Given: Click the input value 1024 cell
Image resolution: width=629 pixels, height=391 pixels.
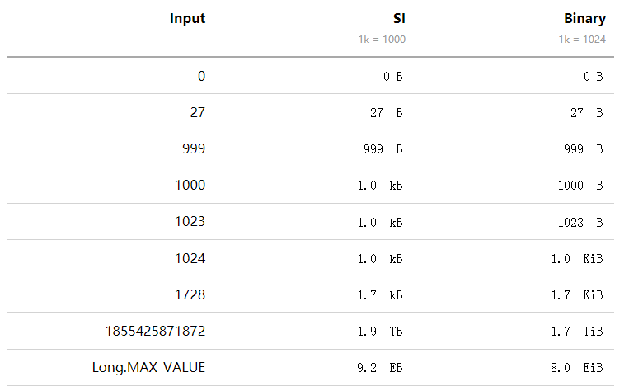Looking at the screenshot, I should (x=190, y=258).
